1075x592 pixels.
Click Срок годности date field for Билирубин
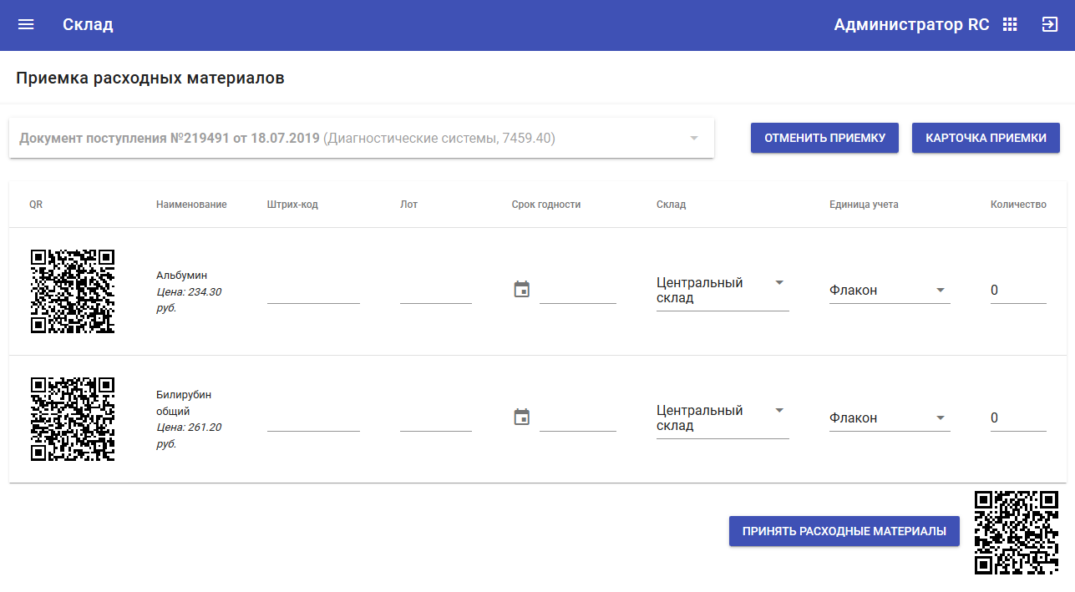point(577,419)
